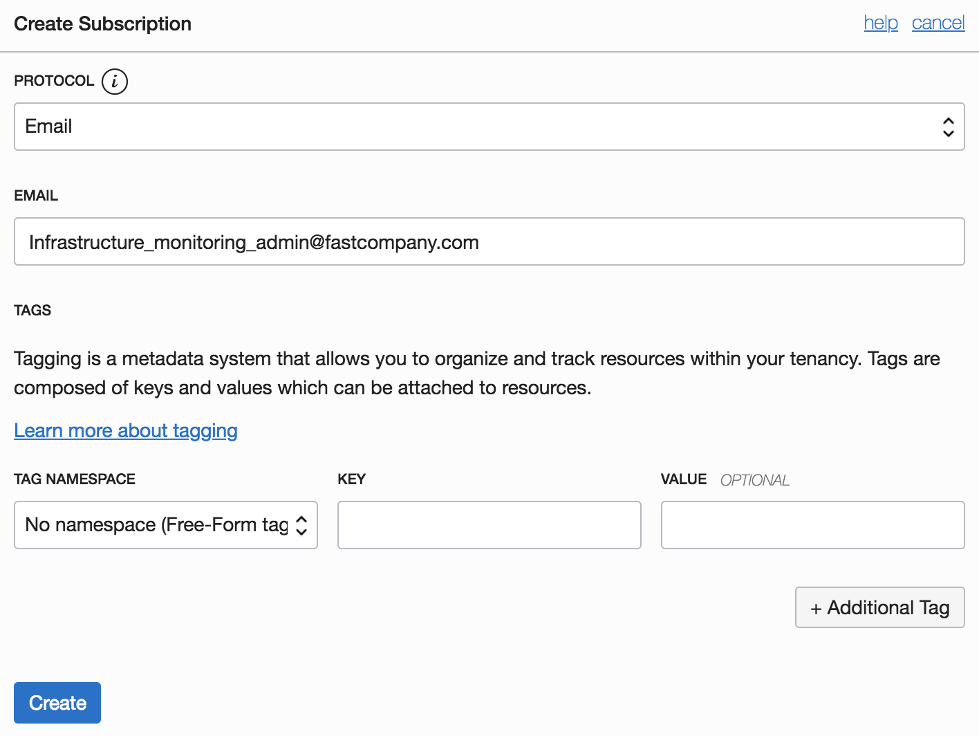Click the PROTOCOL field label

click(x=54, y=81)
